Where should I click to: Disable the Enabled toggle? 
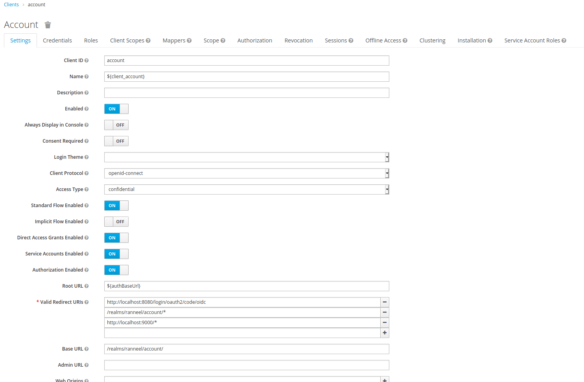point(116,109)
